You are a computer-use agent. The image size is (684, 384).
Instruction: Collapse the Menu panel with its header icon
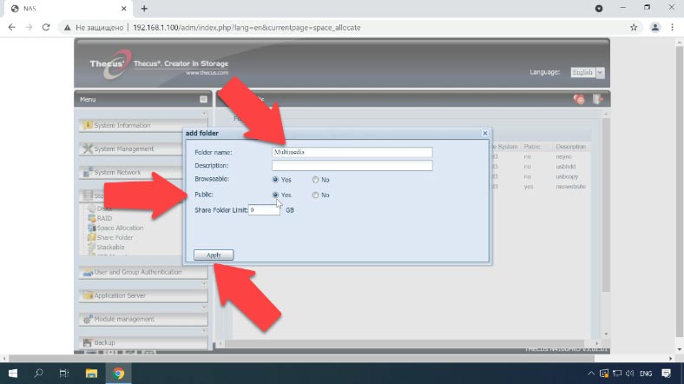tap(203, 100)
